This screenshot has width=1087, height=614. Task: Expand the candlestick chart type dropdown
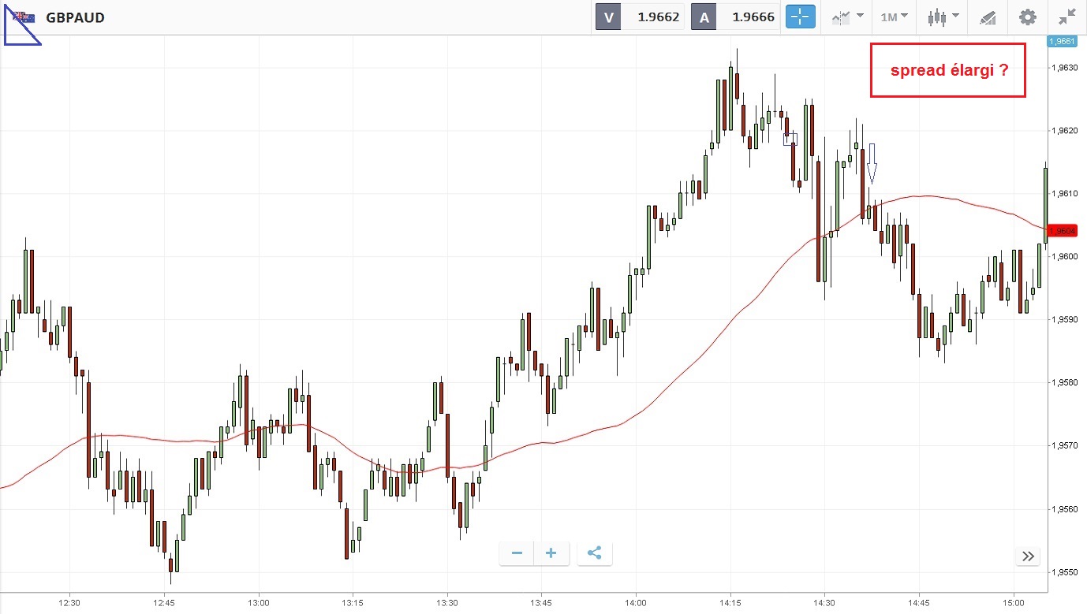pyautogui.click(x=943, y=17)
